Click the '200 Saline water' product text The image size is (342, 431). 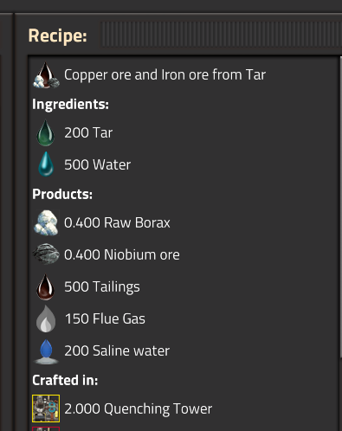point(117,351)
